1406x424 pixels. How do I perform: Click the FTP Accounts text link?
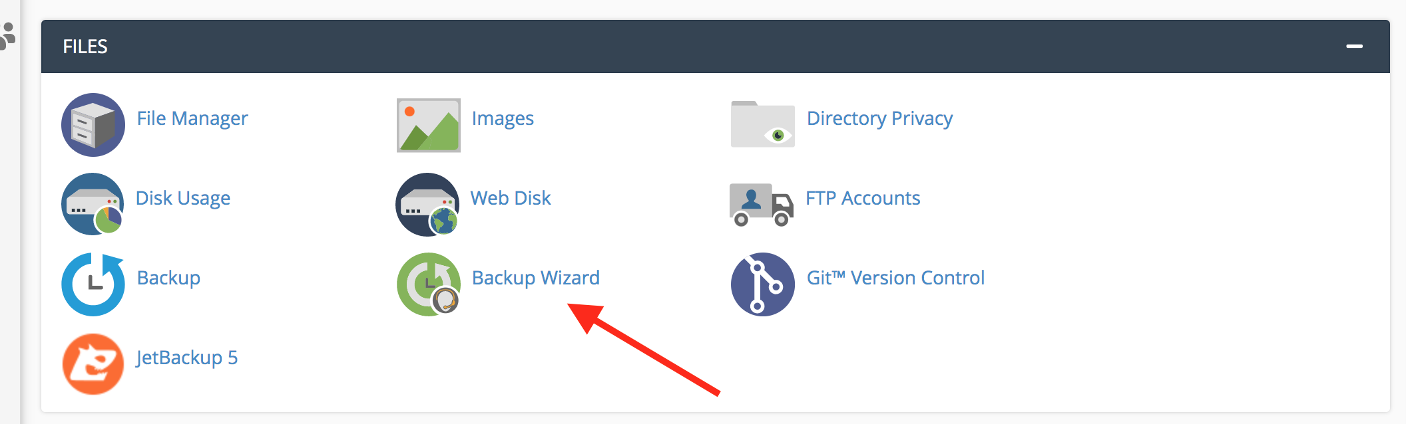pyautogui.click(x=863, y=198)
